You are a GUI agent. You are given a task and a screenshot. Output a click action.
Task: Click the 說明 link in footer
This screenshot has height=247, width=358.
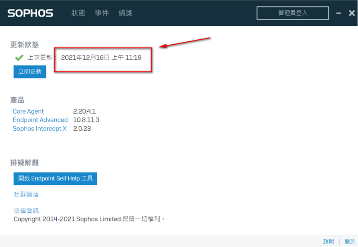[329, 241]
